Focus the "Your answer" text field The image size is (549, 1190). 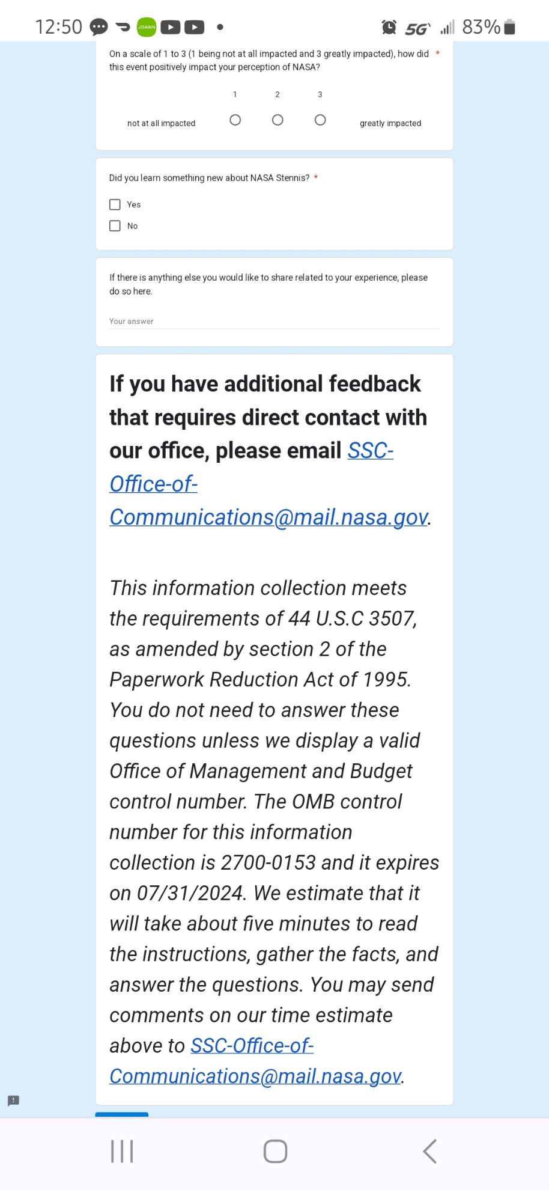coord(274,322)
